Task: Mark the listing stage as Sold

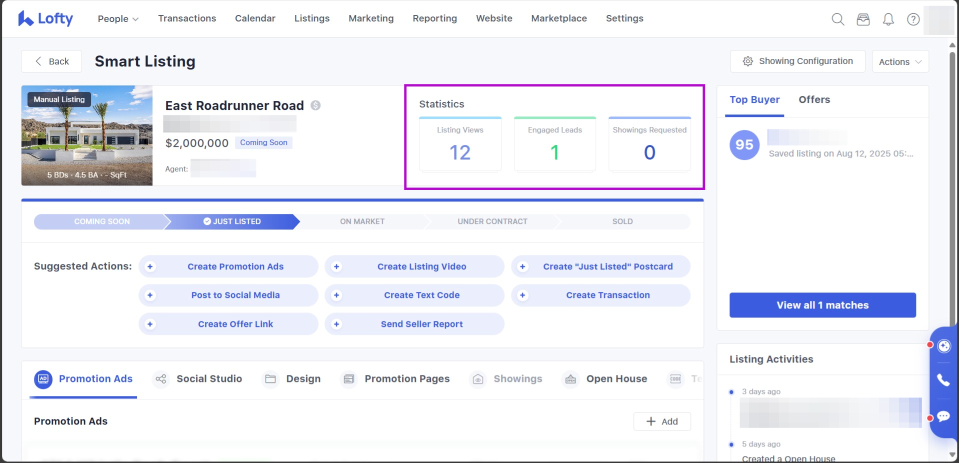Action: tap(622, 221)
